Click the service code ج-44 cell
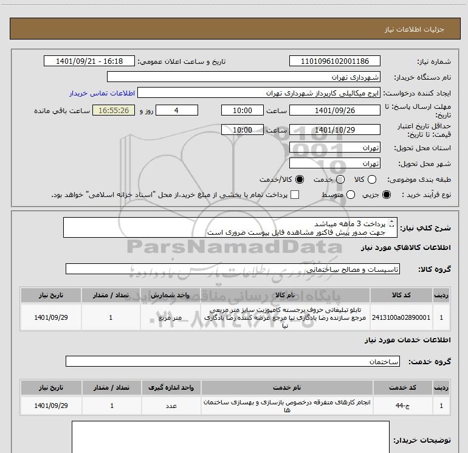The height and width of the screenshot is (453, 468). (402, 406)
